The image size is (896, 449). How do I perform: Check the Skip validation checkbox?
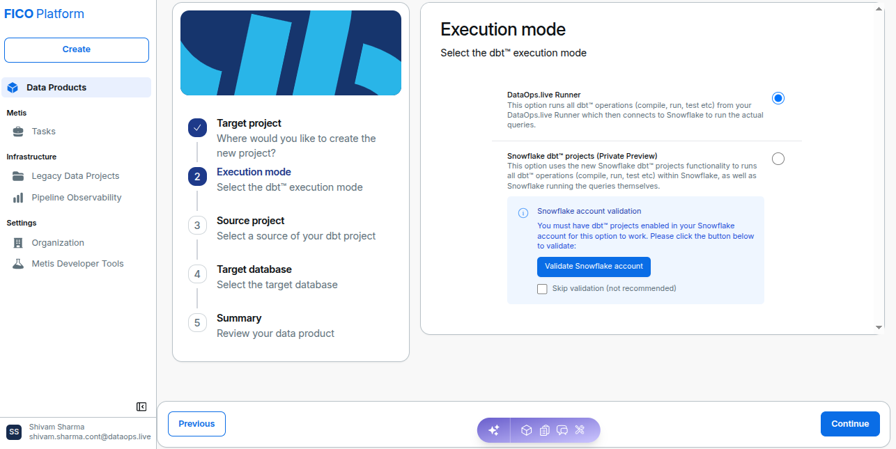click(542, 289)
